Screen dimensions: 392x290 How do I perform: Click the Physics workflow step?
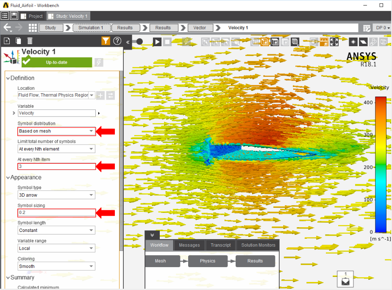pyautogui.click(x=208, y=261)
